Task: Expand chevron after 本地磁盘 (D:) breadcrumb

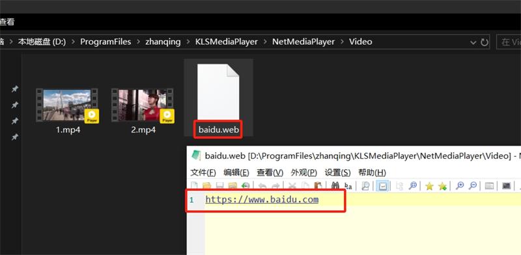Action: pos(73,42)
